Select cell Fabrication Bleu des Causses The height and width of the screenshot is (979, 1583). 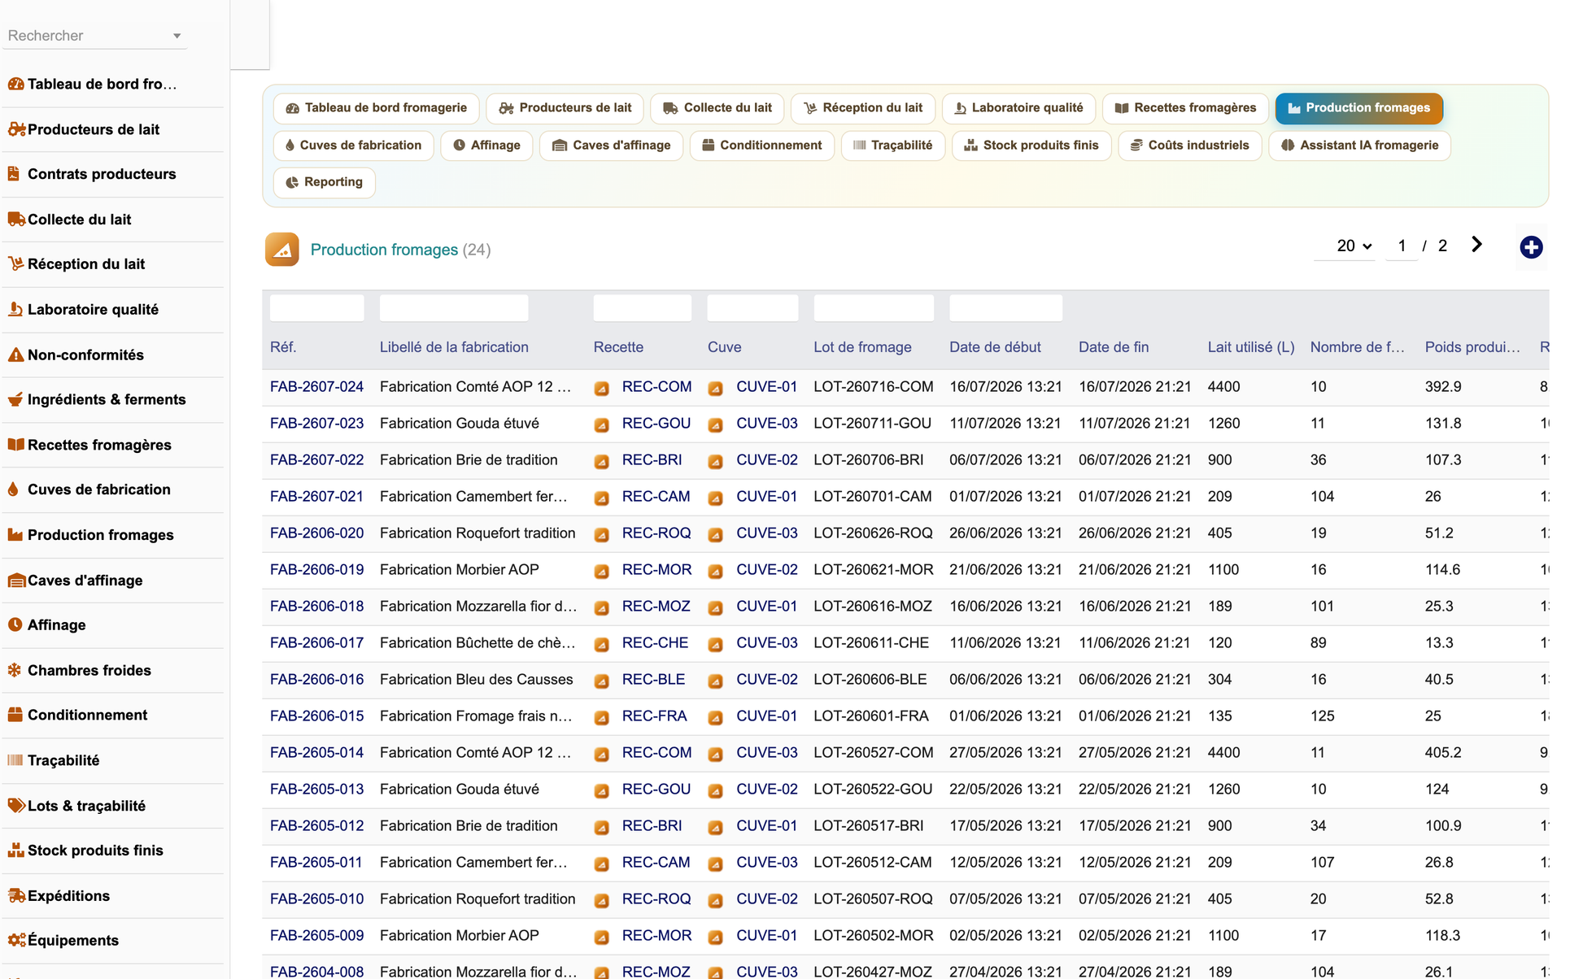point(476,680)
